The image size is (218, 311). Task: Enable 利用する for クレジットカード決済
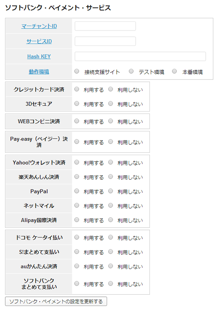click(77, 89)
